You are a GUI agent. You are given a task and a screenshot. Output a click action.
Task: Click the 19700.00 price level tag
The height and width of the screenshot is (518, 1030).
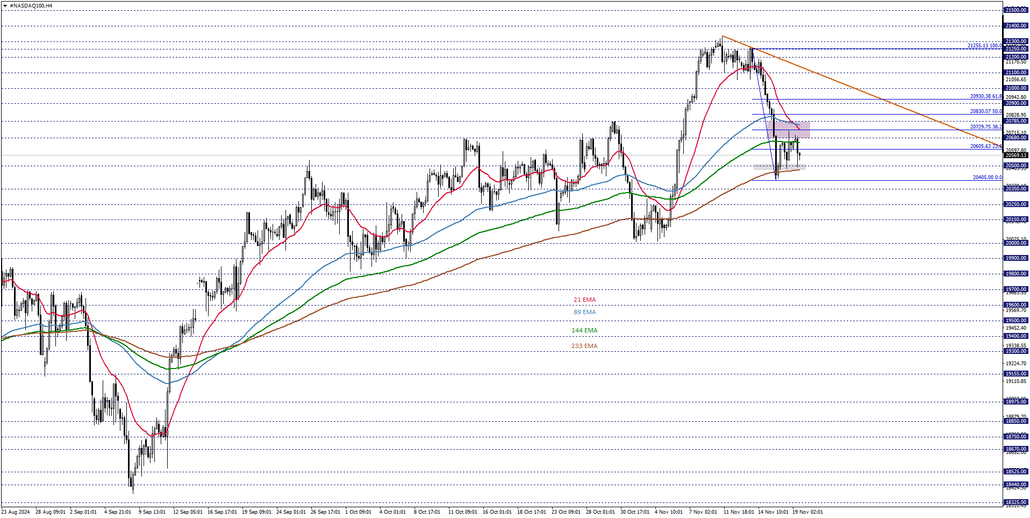coord(1016,289)
